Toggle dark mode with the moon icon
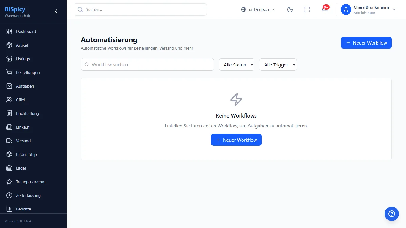Viewport: 406px width, 228px height. point(290,9)
